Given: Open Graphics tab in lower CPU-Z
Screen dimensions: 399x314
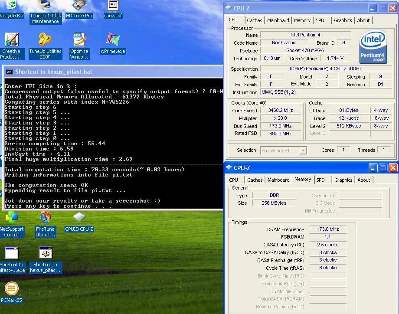Looking at the screenshot, I should click(343, 180).
